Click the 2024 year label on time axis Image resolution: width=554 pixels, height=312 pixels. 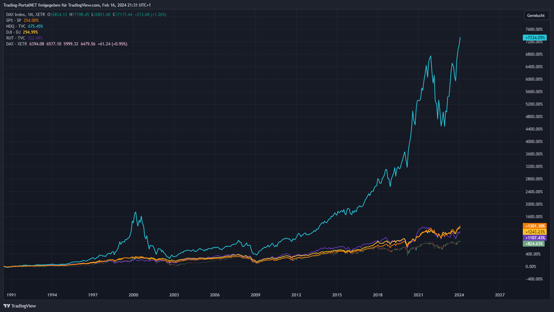click(x=459, y=295)
